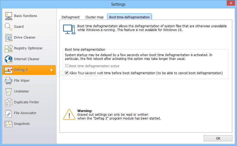This screenshot has width=237, height=146.
Task: Open the File Wiper shredder icon
Action: click(x=8, y=81)
